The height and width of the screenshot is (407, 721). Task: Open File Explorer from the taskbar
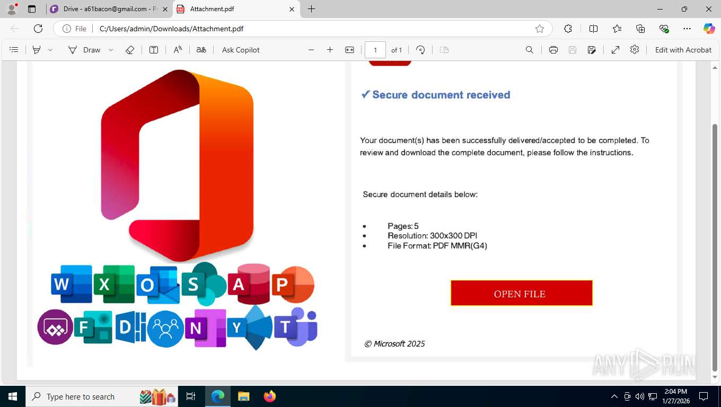(243, 396)
